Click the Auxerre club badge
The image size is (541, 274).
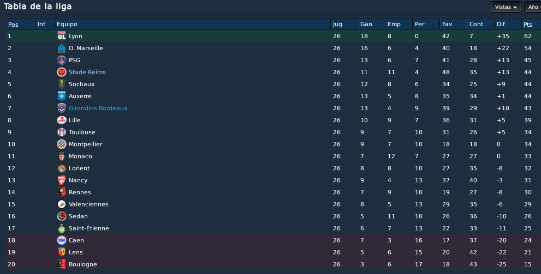coord(61,96)
